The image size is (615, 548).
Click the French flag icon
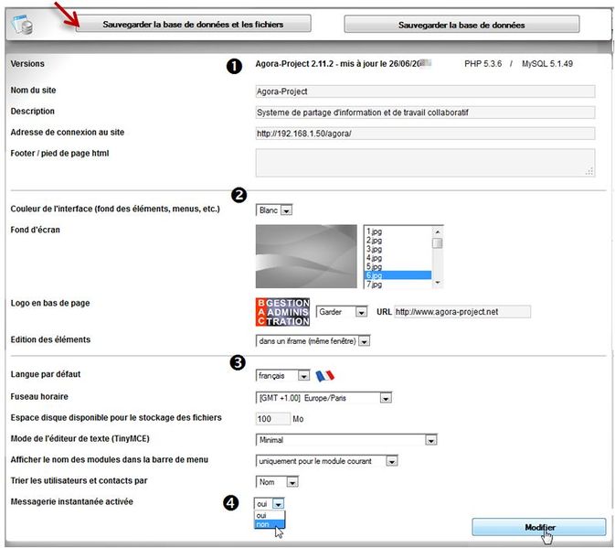pyautogui.click(x=324, y=376)
